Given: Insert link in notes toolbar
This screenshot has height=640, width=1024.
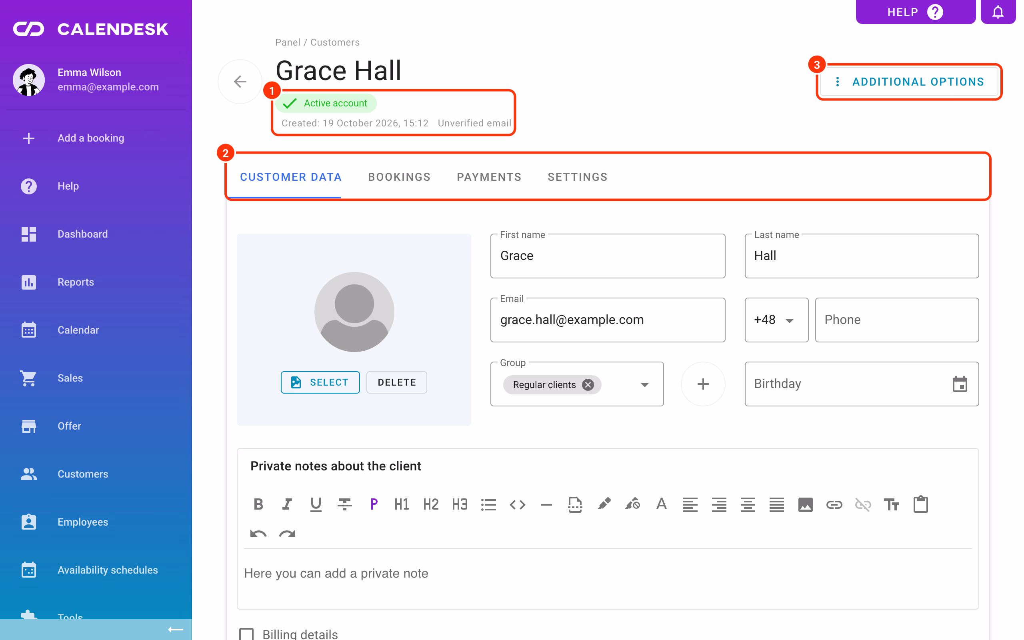Looking at the screenshot, I should (834, 504).
